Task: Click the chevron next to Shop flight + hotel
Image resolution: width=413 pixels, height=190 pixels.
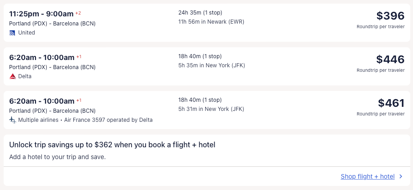Action: pyautogui.click(x=401, y=177)
